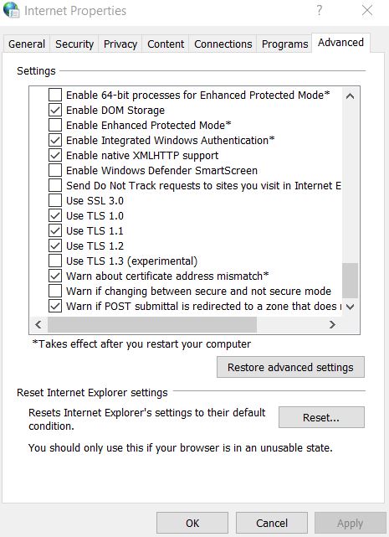Switch to the Security tab
The width and height of the screenshot is (389, 537).
pos(74,44)
